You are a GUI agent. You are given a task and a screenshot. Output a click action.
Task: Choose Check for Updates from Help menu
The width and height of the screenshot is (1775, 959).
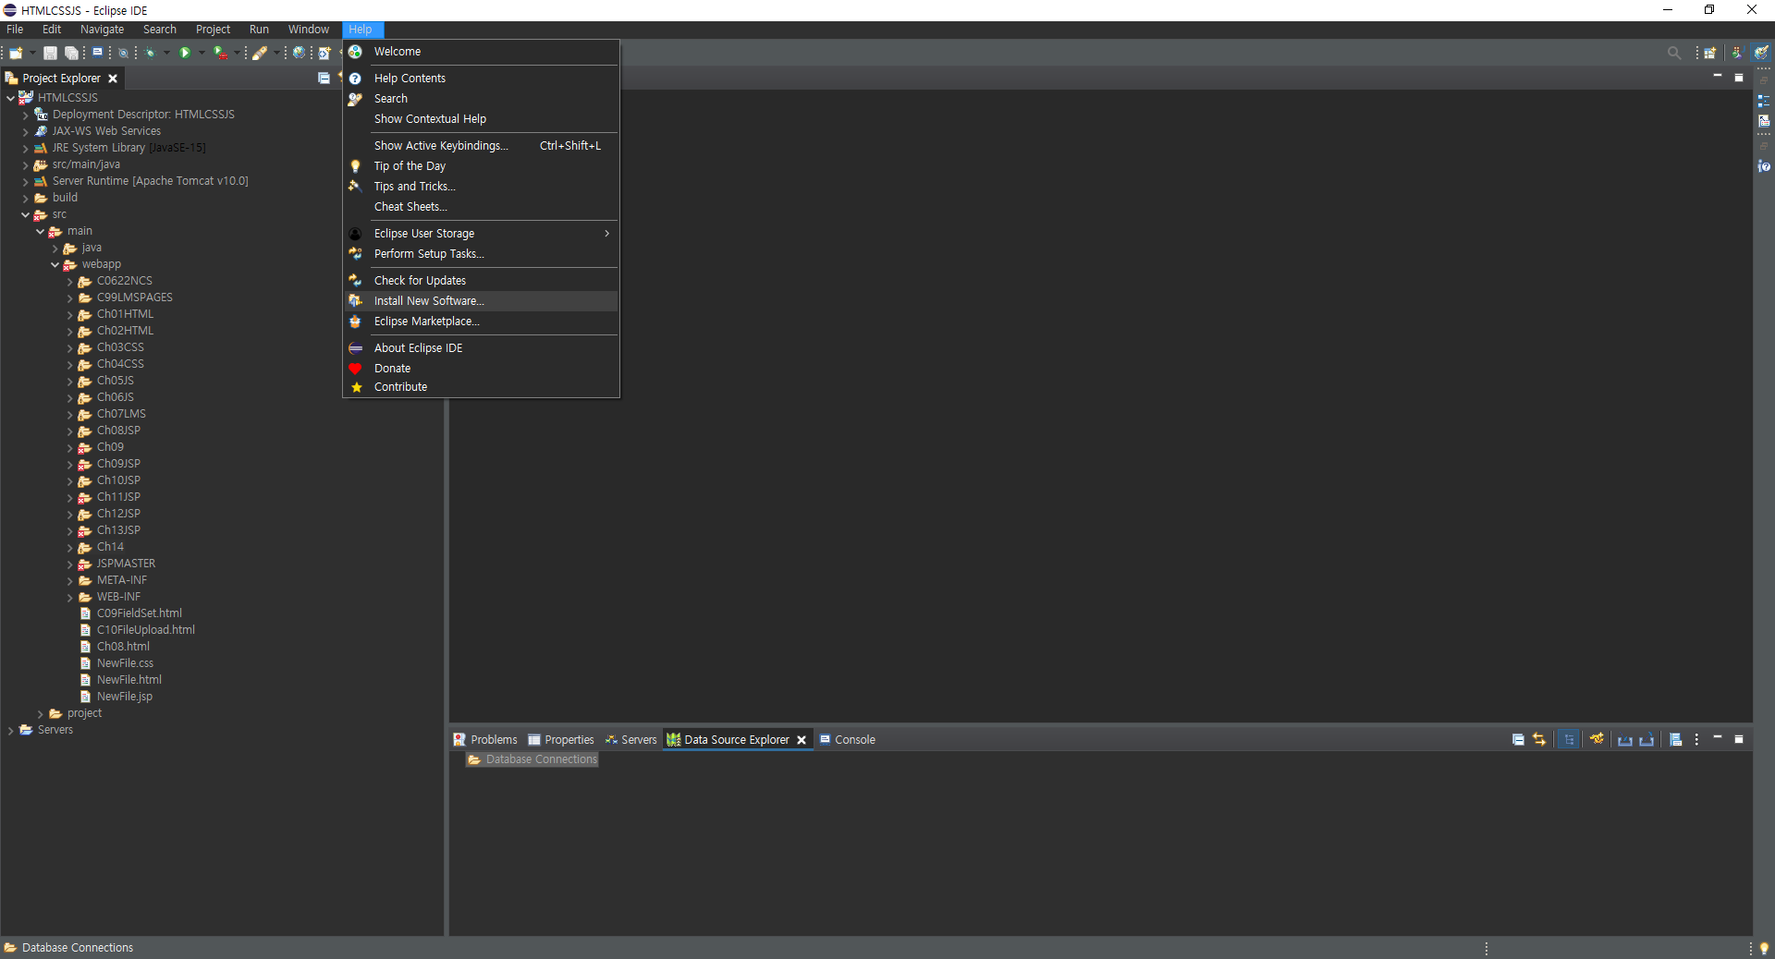click(x=481, y=281)
